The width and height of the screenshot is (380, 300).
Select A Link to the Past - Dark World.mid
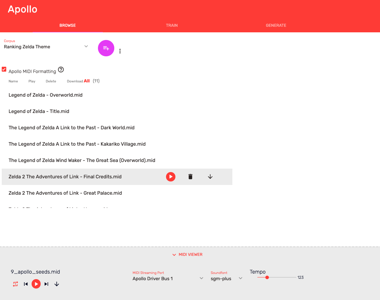coord(117,128)
